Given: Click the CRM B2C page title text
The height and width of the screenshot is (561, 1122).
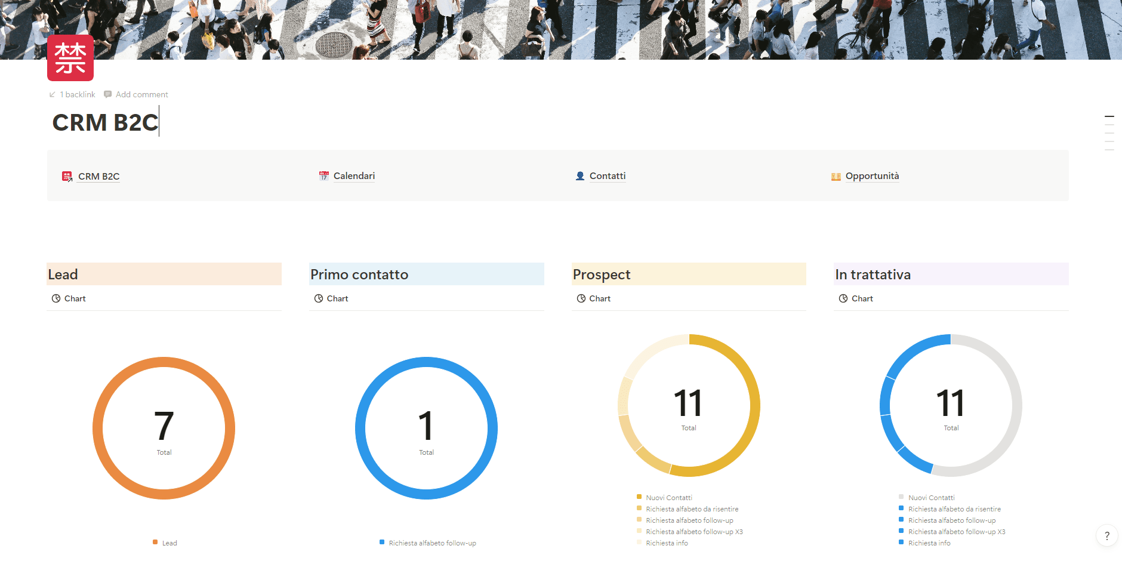Looking at the screenshot, I should [x=105, y=122].
